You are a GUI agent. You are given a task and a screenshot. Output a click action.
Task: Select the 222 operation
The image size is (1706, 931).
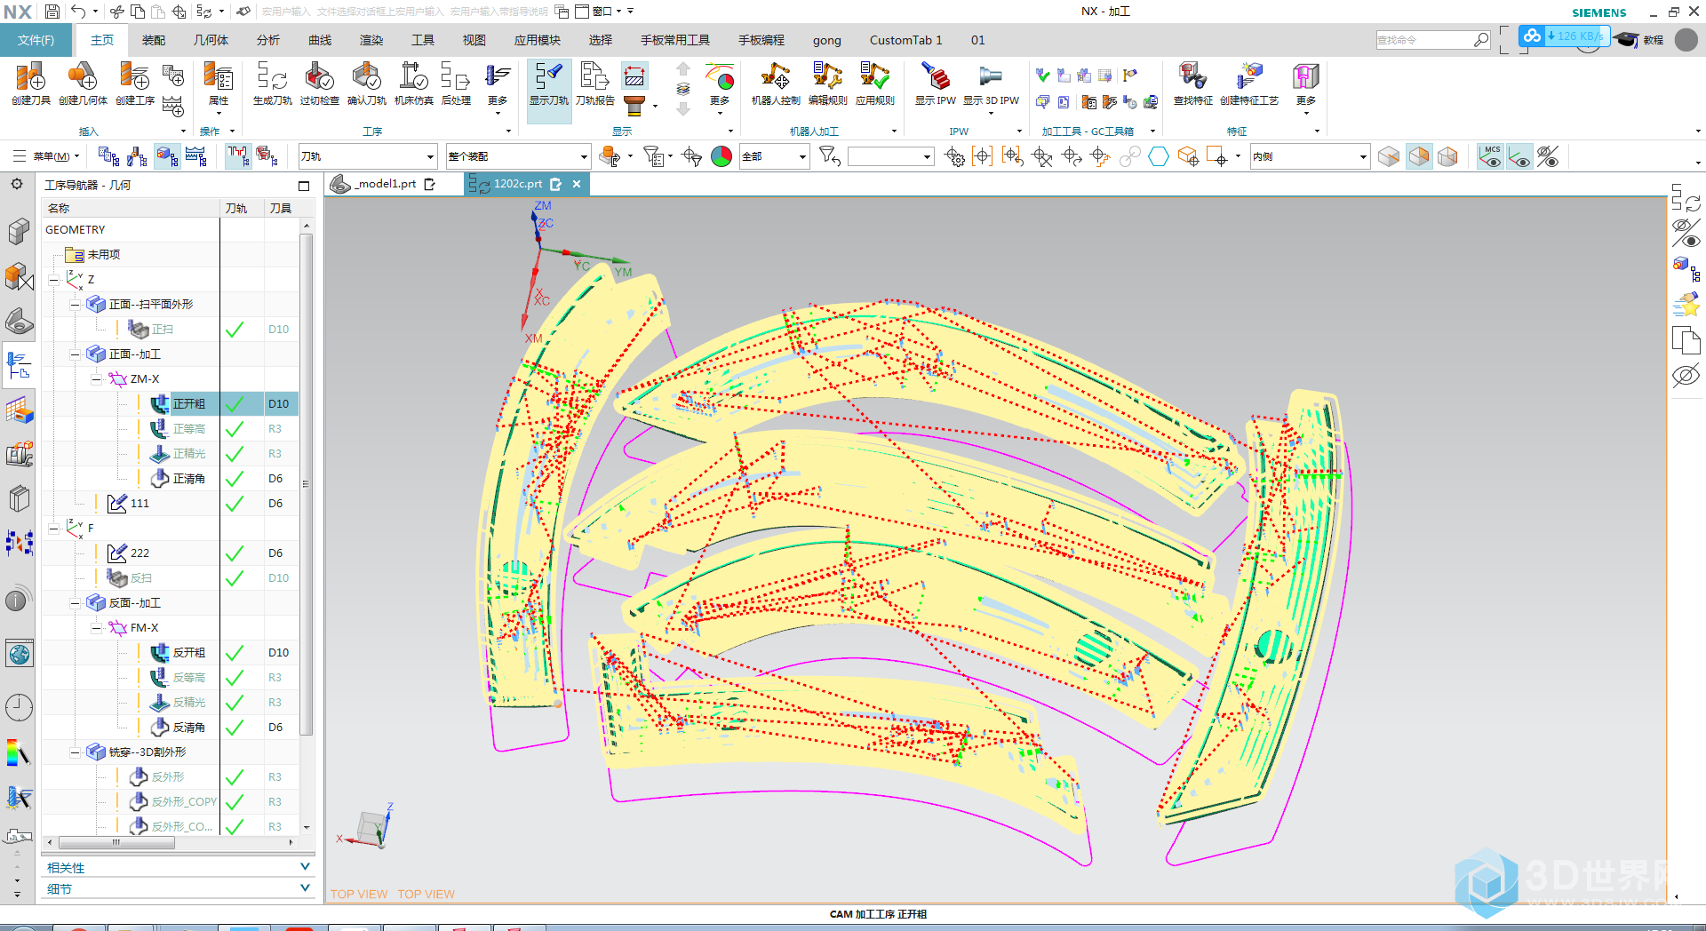[x=140, y=553]
